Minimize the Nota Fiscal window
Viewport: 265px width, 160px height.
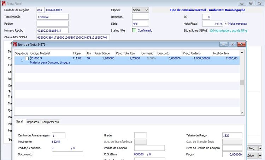tap(242, 4)
